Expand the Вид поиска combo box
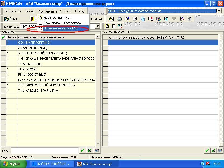This screenshot has height=168, width=224. (x=98, y=26)
